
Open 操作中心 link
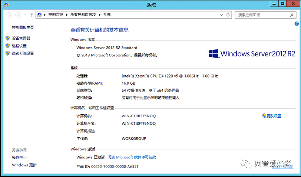coord(19,158)
